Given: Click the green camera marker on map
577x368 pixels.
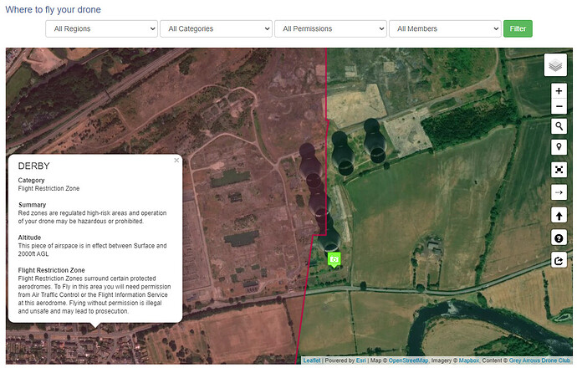Looking at the screenshot, I should [x=334, y=259].
